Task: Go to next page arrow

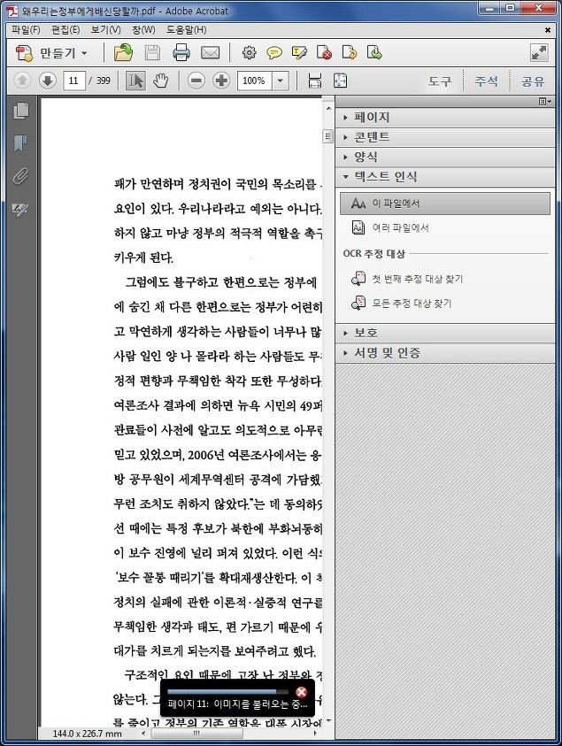Action: [x=47, y=81]
